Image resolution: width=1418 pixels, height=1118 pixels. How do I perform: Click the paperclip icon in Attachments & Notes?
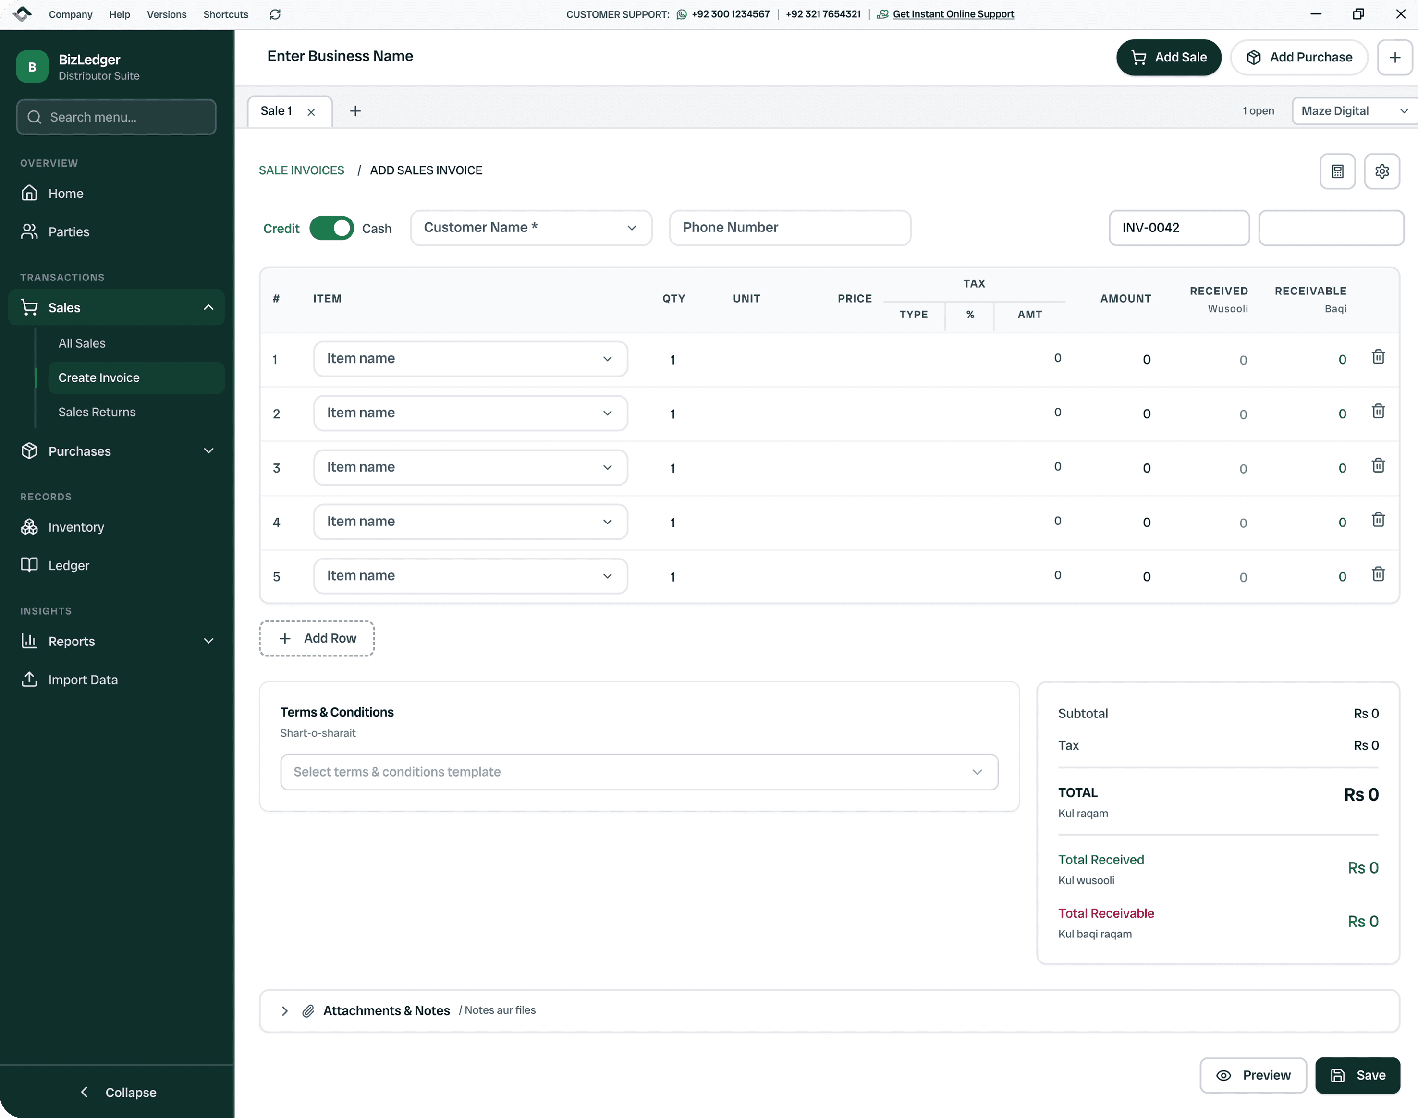[308, 1011]
